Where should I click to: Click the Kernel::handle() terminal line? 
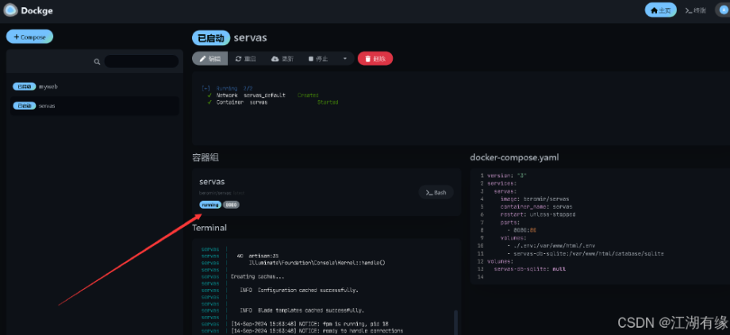[317, 263]
